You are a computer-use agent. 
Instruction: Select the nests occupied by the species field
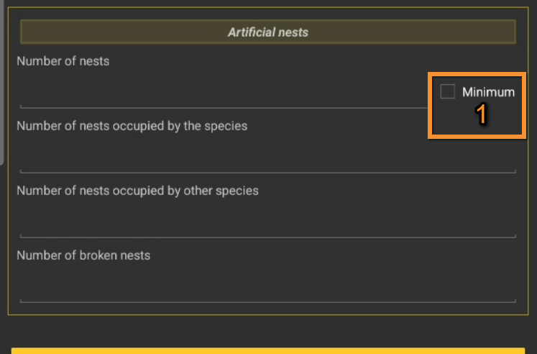click(x=267, y=160)
